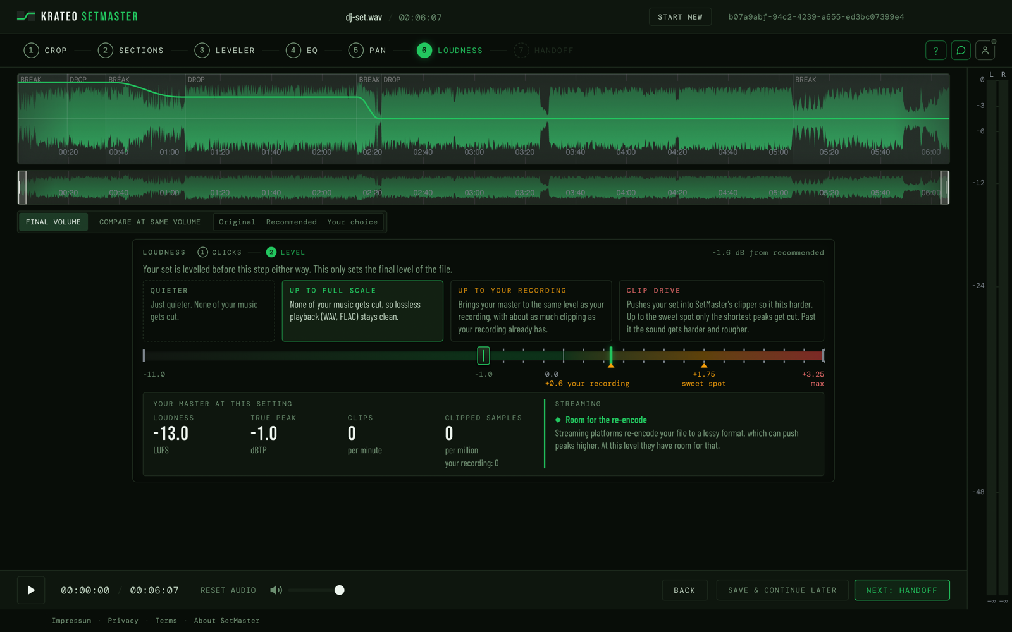
Task: Select the Up to Full Scale card
Action: click(x=362, y=311)
